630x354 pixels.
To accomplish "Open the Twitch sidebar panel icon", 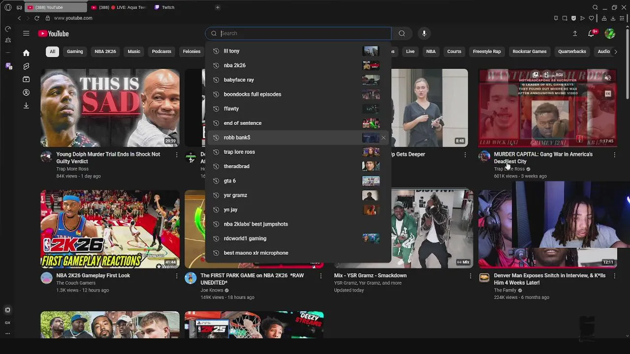I will click(x=8, y=66).
